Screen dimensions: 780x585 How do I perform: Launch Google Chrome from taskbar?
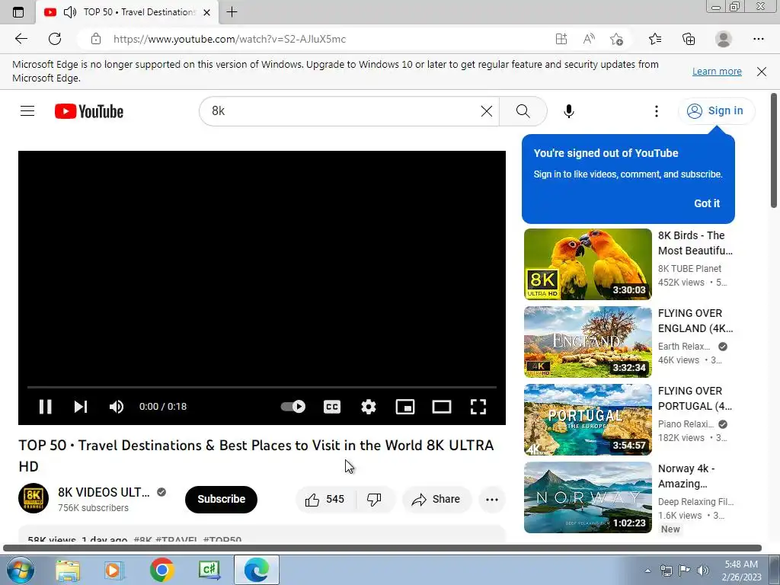click(161, 570)
